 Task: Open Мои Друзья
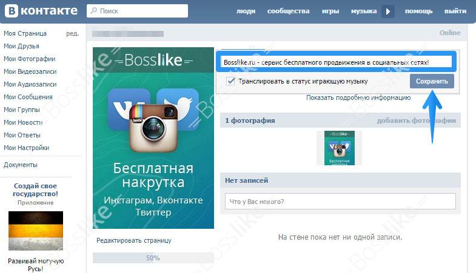click(22, 46)
